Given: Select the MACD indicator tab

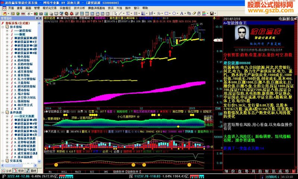Looking at the screenshot, I should point(78,172).
